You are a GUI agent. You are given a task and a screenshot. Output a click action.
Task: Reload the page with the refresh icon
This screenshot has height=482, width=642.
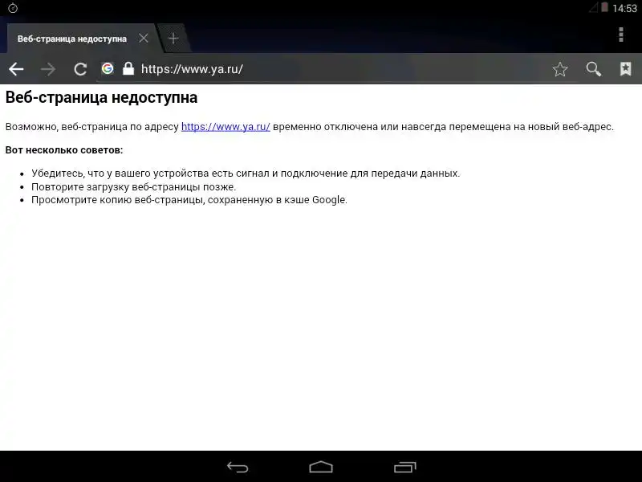80,69
